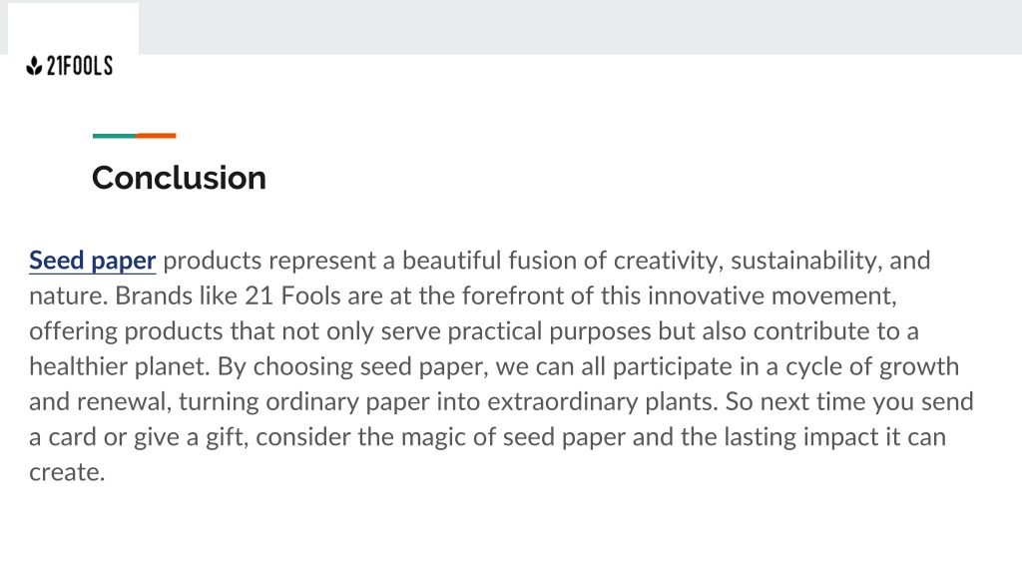1022x575 pixels.
Task: Click the leaf icon beside 21FOOLS
Action: [34, 66]
